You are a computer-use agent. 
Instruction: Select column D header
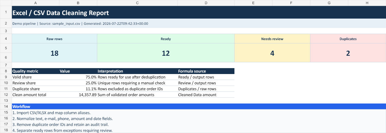206,3
